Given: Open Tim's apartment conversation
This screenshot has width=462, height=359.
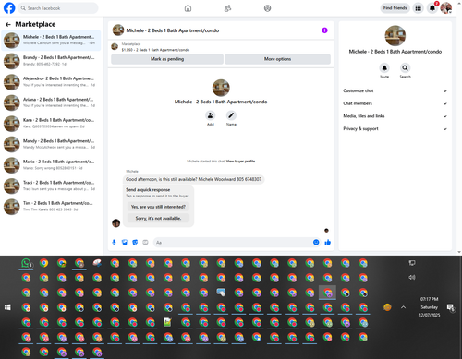Looking at the screenshot, I should [51, 206].
